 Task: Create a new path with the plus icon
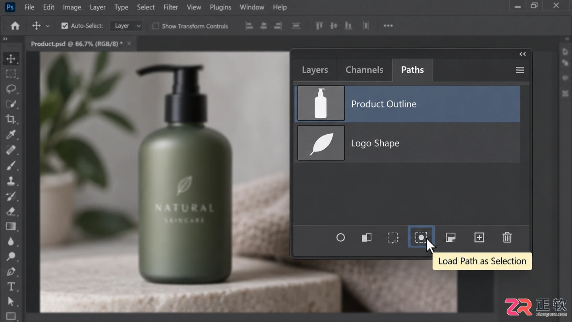click(x=479, y=237)
